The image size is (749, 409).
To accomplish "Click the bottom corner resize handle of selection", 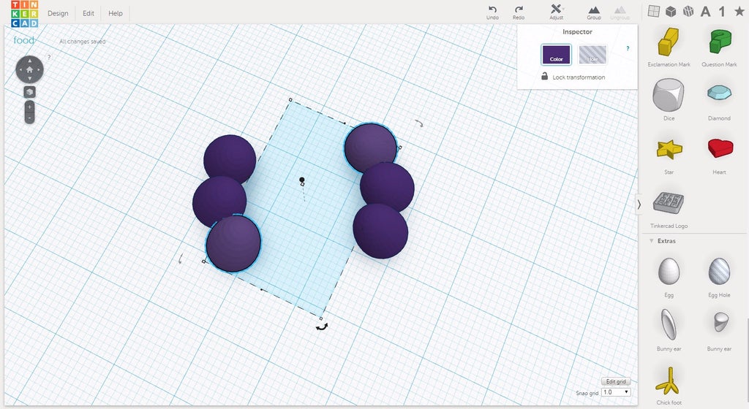I will (320, 318).
